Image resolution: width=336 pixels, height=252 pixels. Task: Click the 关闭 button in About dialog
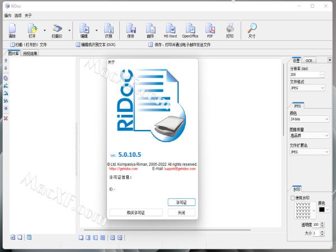point(181,213)
